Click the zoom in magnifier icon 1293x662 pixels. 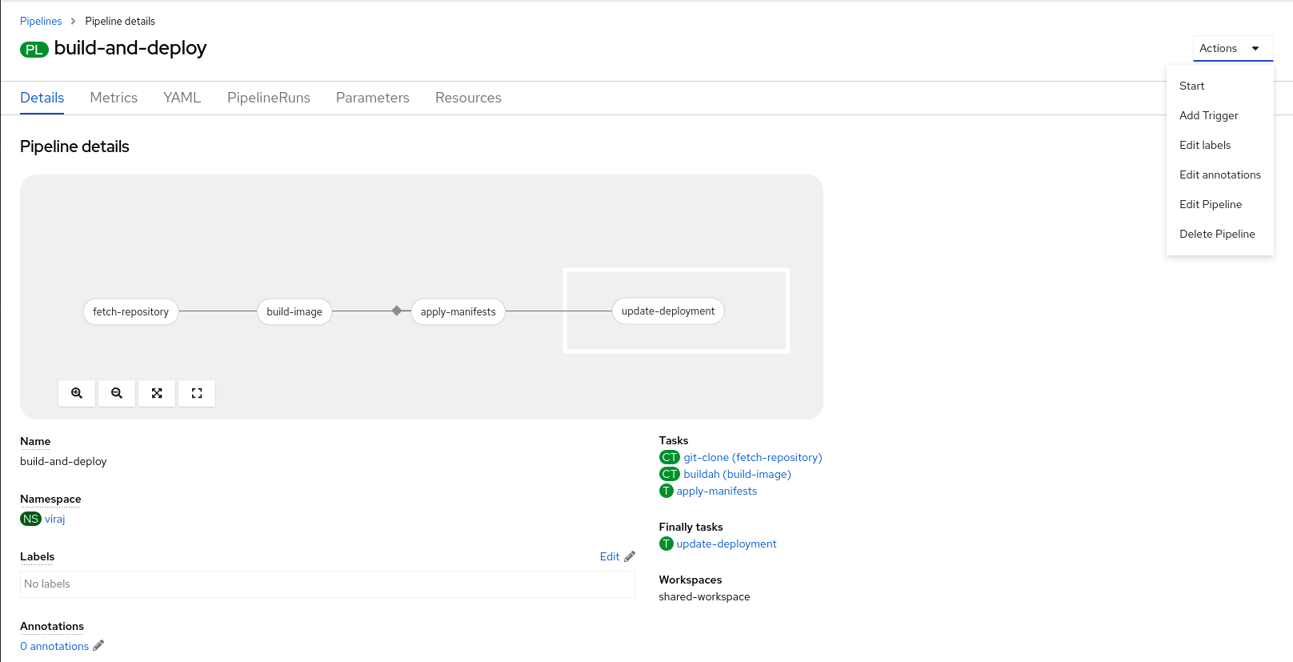(x=77, y=393)
